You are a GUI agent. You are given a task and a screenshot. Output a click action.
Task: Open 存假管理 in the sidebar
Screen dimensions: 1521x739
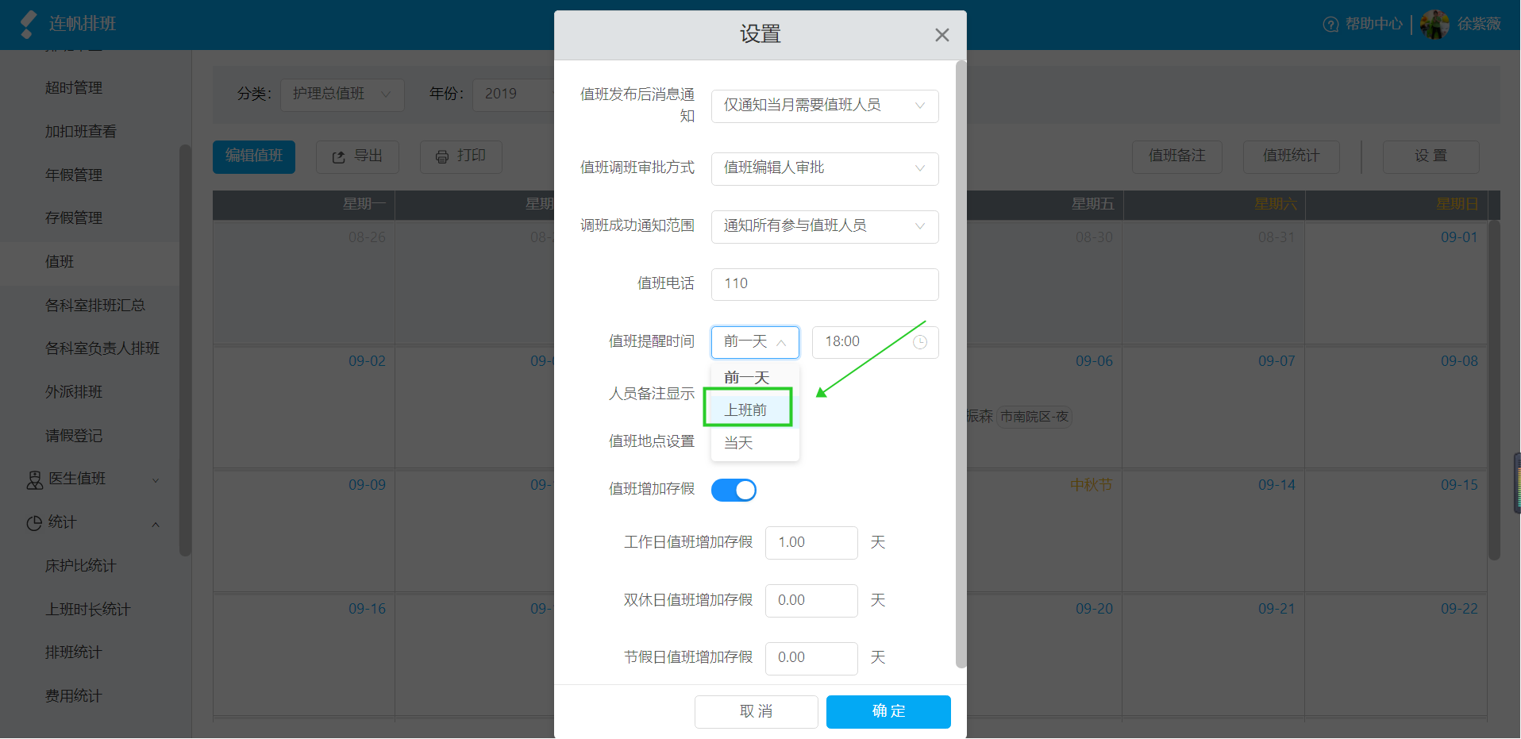[74, 218]
